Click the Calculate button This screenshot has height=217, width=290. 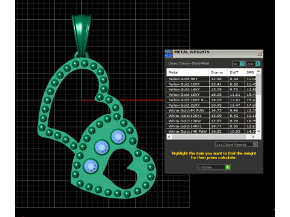pyautogui.click(x=214, y=167)
